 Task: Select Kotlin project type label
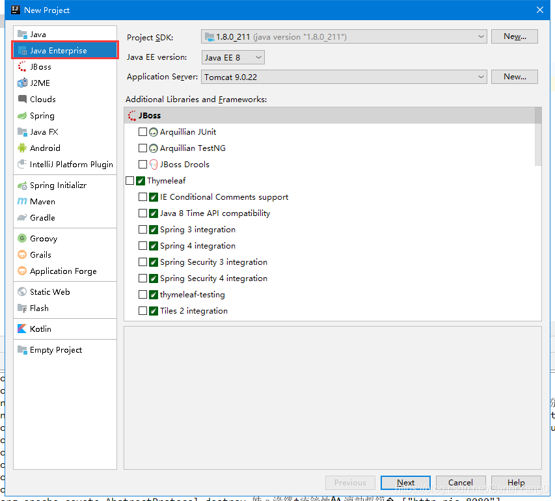41,329
